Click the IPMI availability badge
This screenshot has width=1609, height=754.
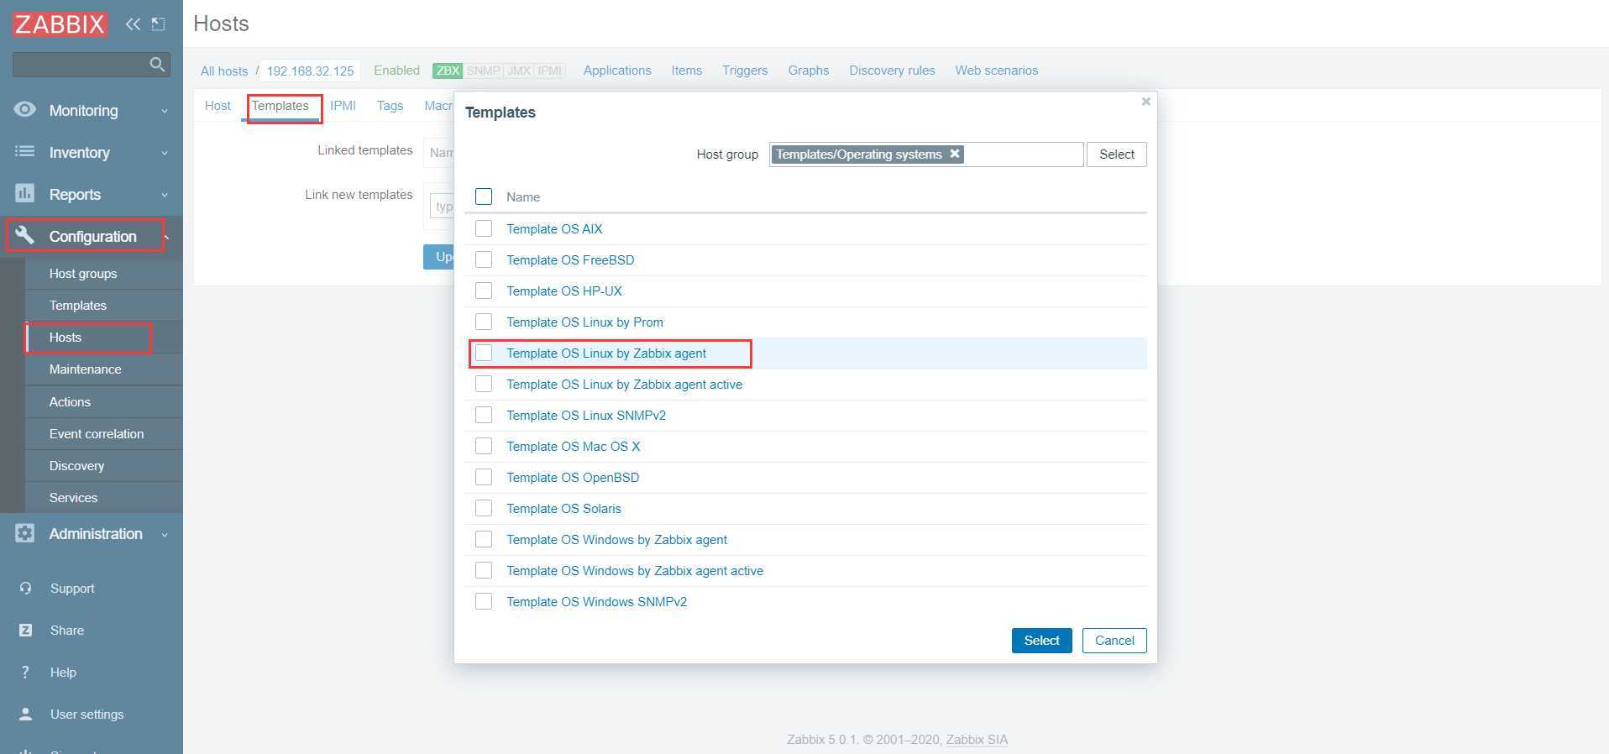[549, 71]
